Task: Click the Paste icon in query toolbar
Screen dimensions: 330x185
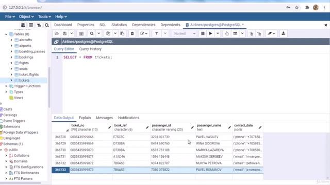Action: tap(122, 33)
